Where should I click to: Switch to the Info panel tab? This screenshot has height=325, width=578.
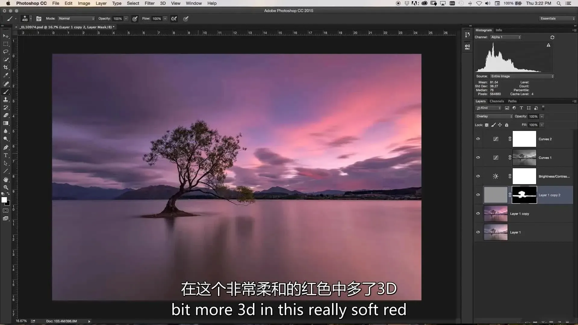coord(499,30)
